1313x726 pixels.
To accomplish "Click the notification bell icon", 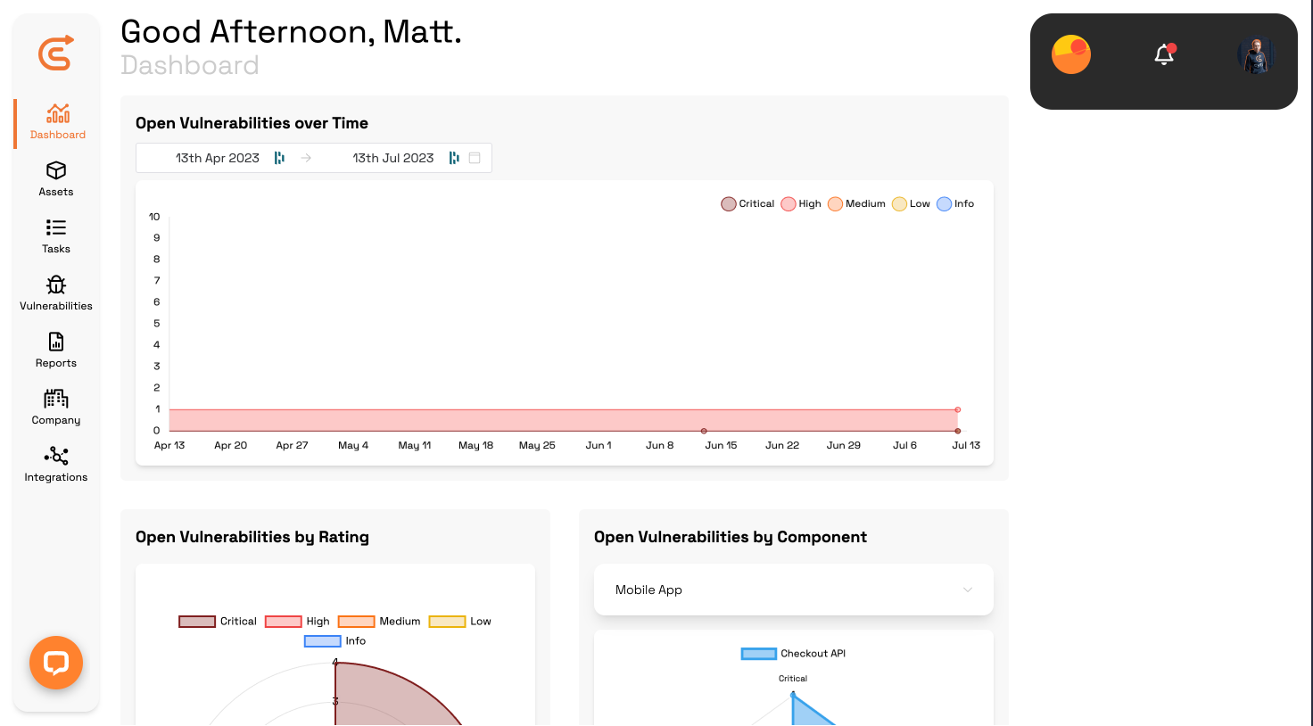I will pyautogui.click(x=1164, y=55).
